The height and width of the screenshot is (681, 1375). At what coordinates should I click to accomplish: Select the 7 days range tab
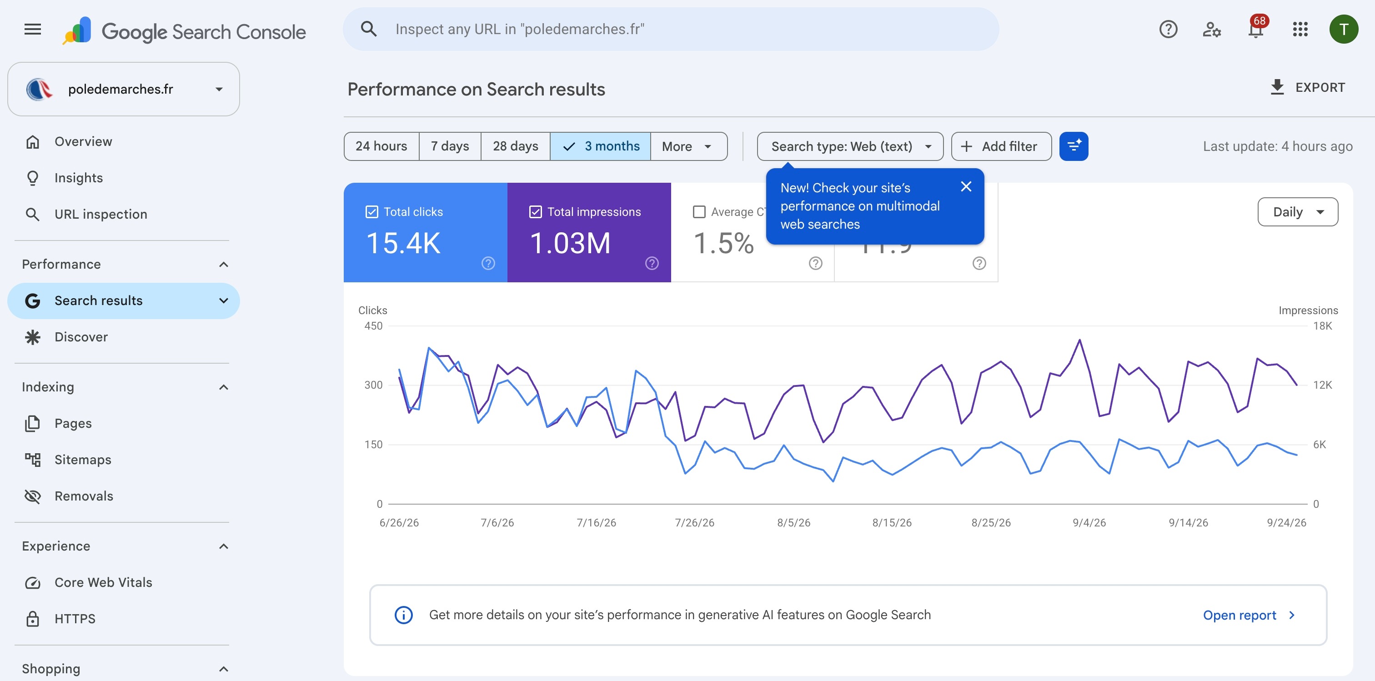(450, 146)
